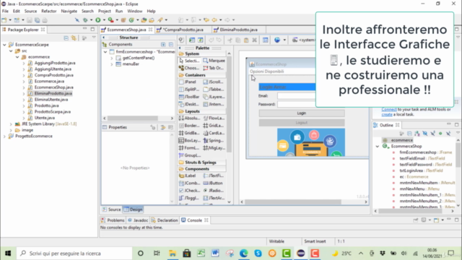The image size is (462, 260).
Task: Open the Navigate menu
Action: [x=69, y=12]
